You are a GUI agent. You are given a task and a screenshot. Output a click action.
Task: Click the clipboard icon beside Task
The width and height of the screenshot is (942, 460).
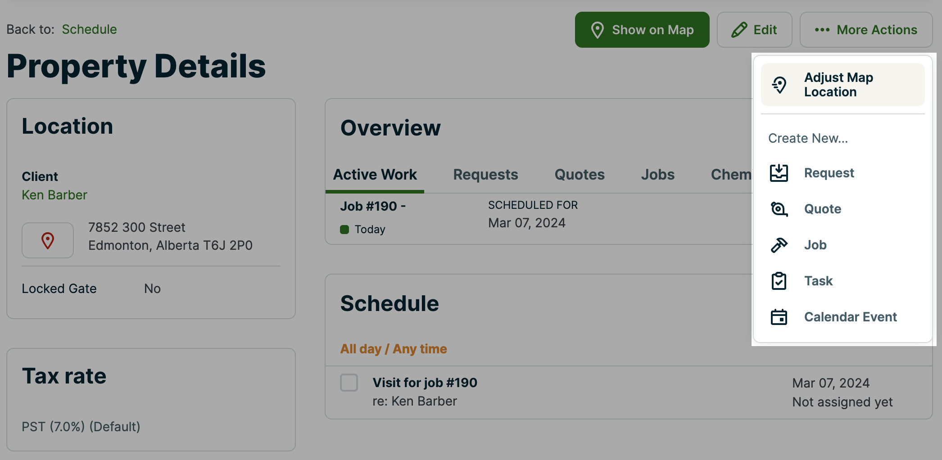pos(779,280)
